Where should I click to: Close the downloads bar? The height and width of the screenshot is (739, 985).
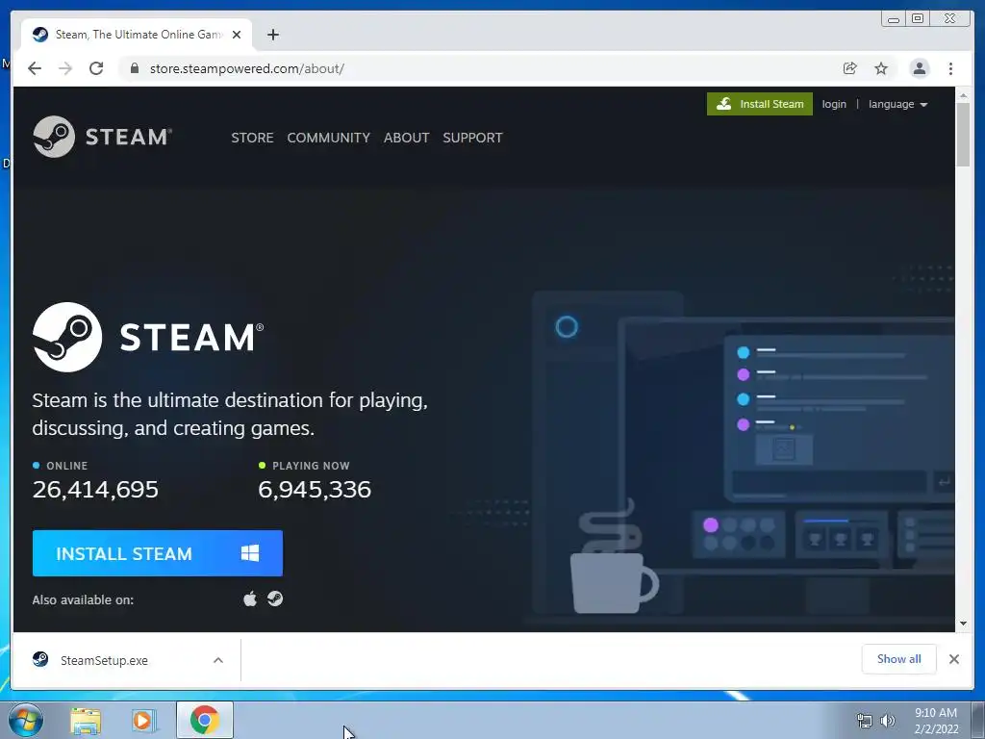point(954,659)
